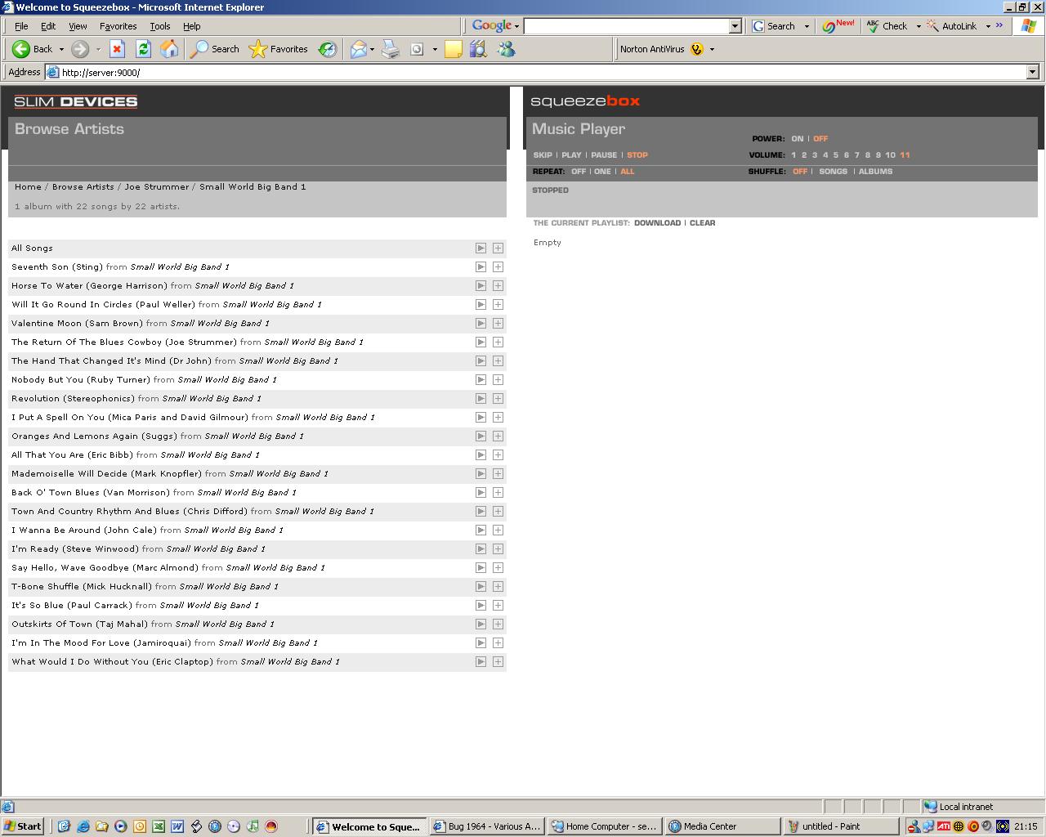Click the Print toolbar icon
Viewport: 1046px width, 837px height.
coord(391,49)
